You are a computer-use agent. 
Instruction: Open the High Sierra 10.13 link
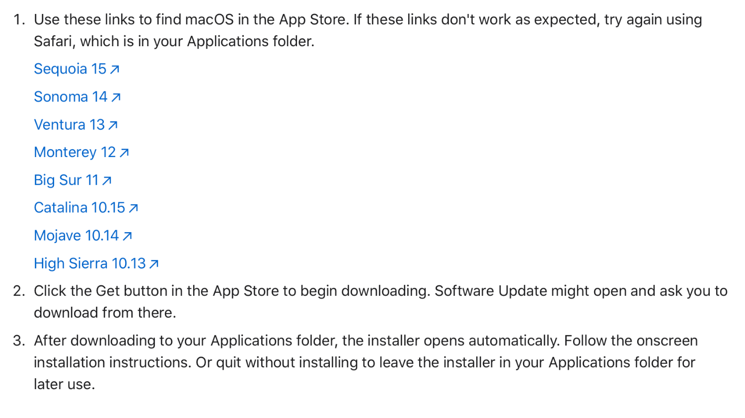(x=96, y=263)
